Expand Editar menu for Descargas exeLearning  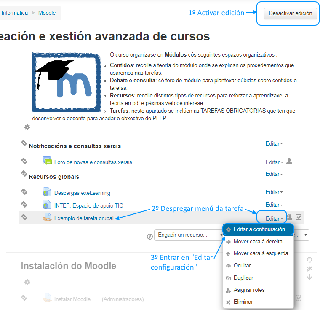tap(274, 192)
